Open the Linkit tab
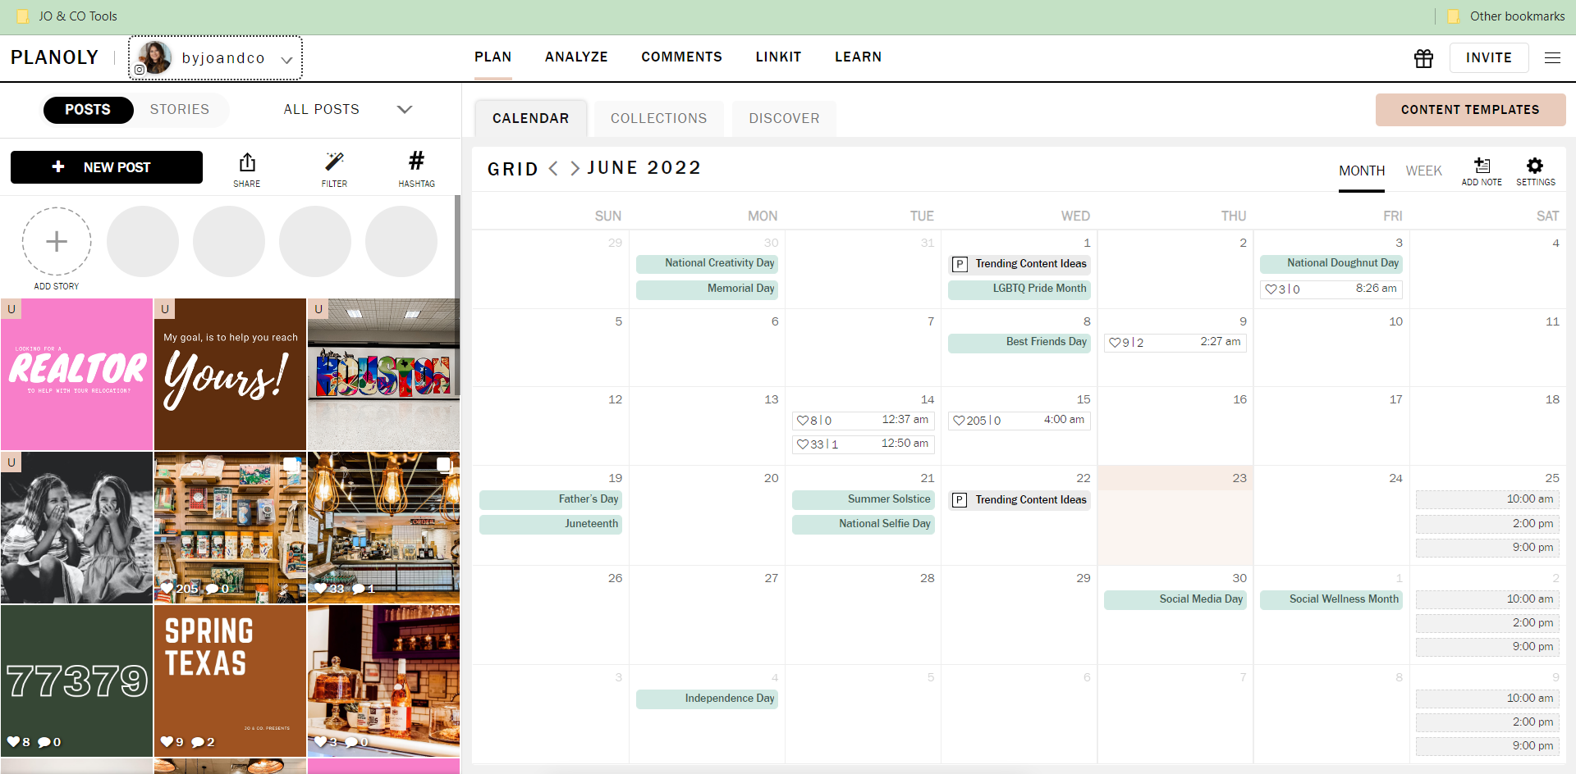This screenshot has width=1576, height=774. (x=778, y=57)
